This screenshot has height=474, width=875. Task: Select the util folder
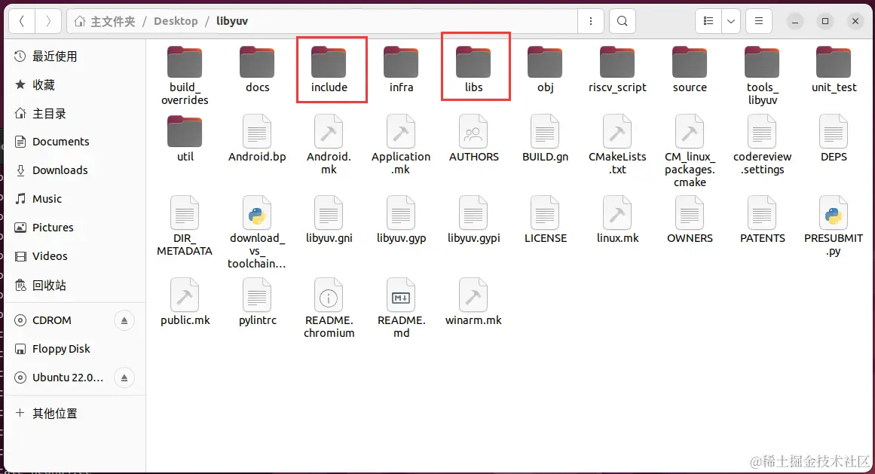click(185, 139)
